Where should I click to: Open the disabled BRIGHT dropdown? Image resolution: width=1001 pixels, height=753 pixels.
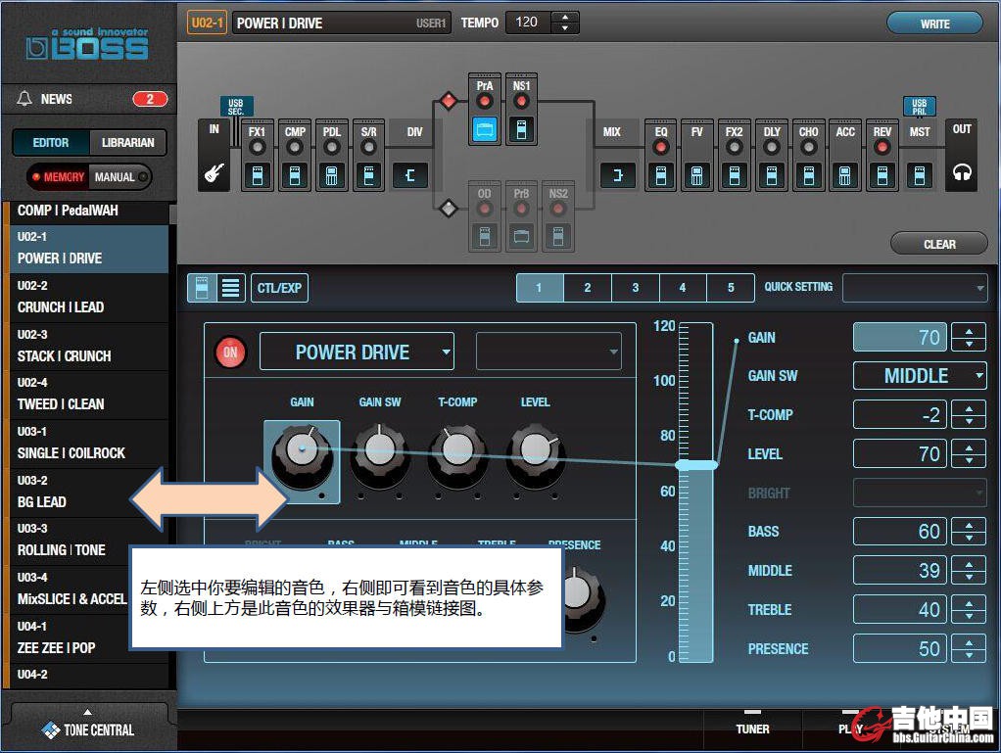tap(920, 493)
